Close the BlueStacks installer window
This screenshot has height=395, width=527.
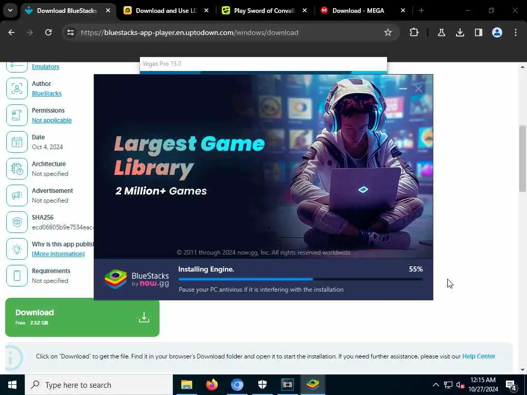[x=418, y=88]
